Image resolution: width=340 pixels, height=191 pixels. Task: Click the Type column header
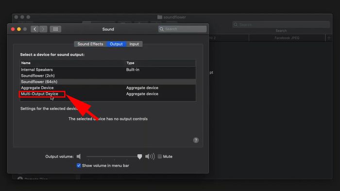pos(160,63)
